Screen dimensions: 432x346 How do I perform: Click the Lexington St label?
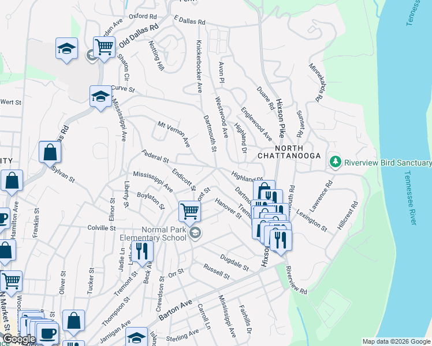(312, 220)
